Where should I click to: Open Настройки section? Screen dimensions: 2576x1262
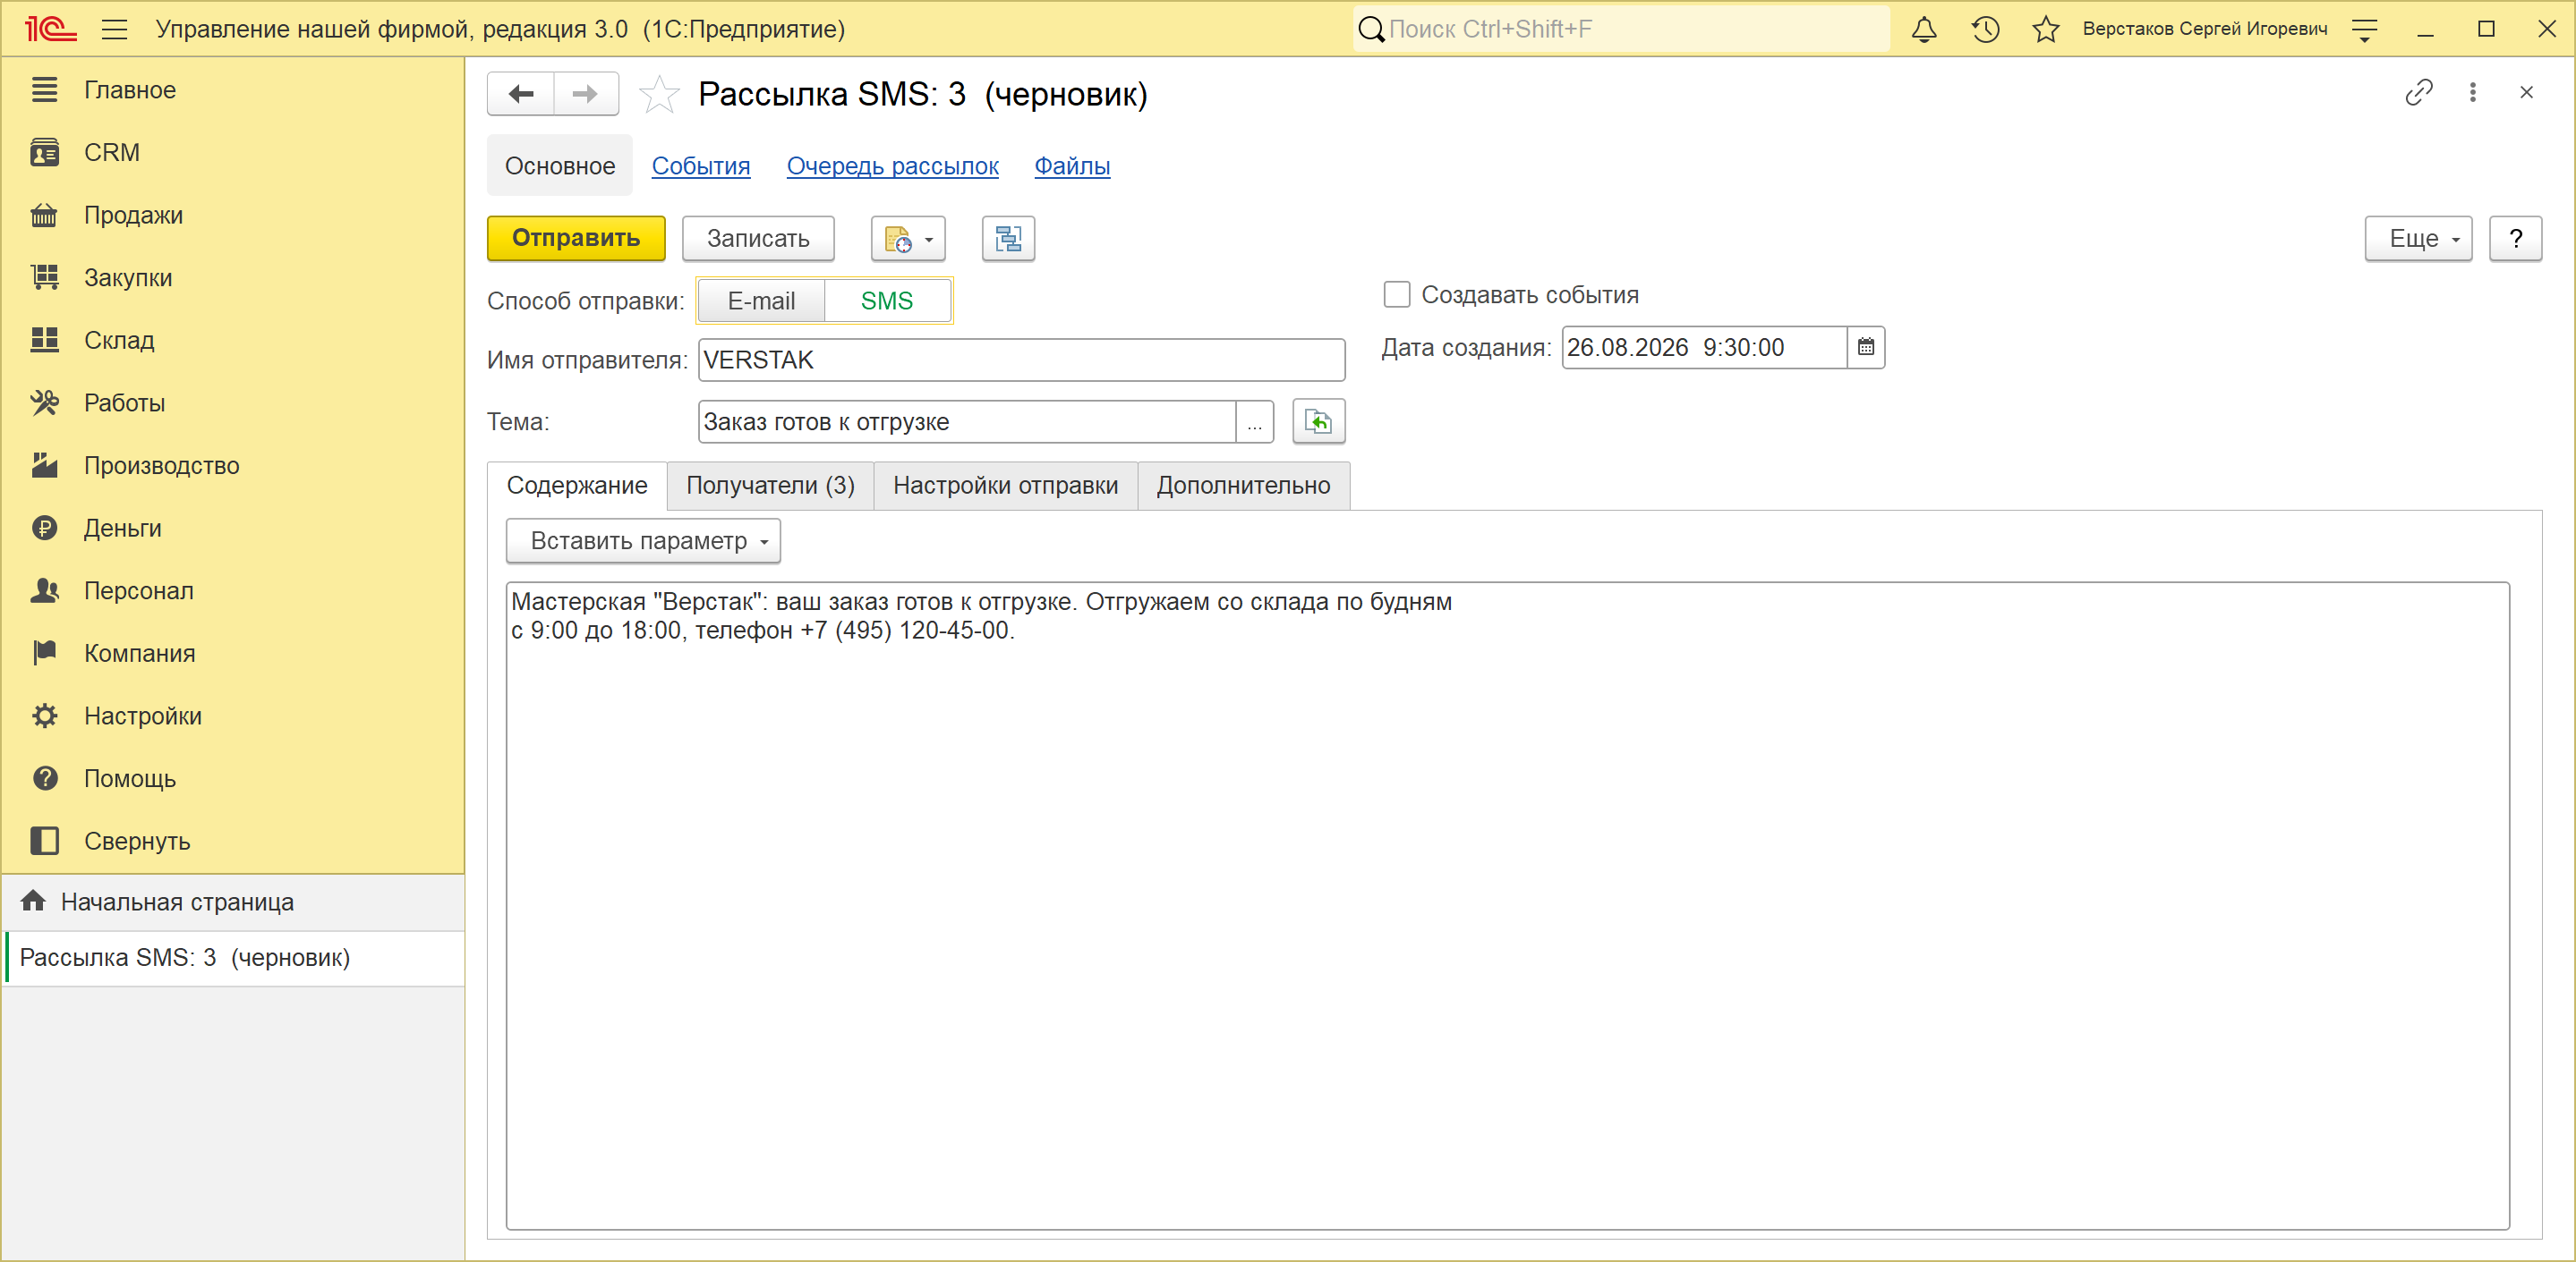point(232,716)
